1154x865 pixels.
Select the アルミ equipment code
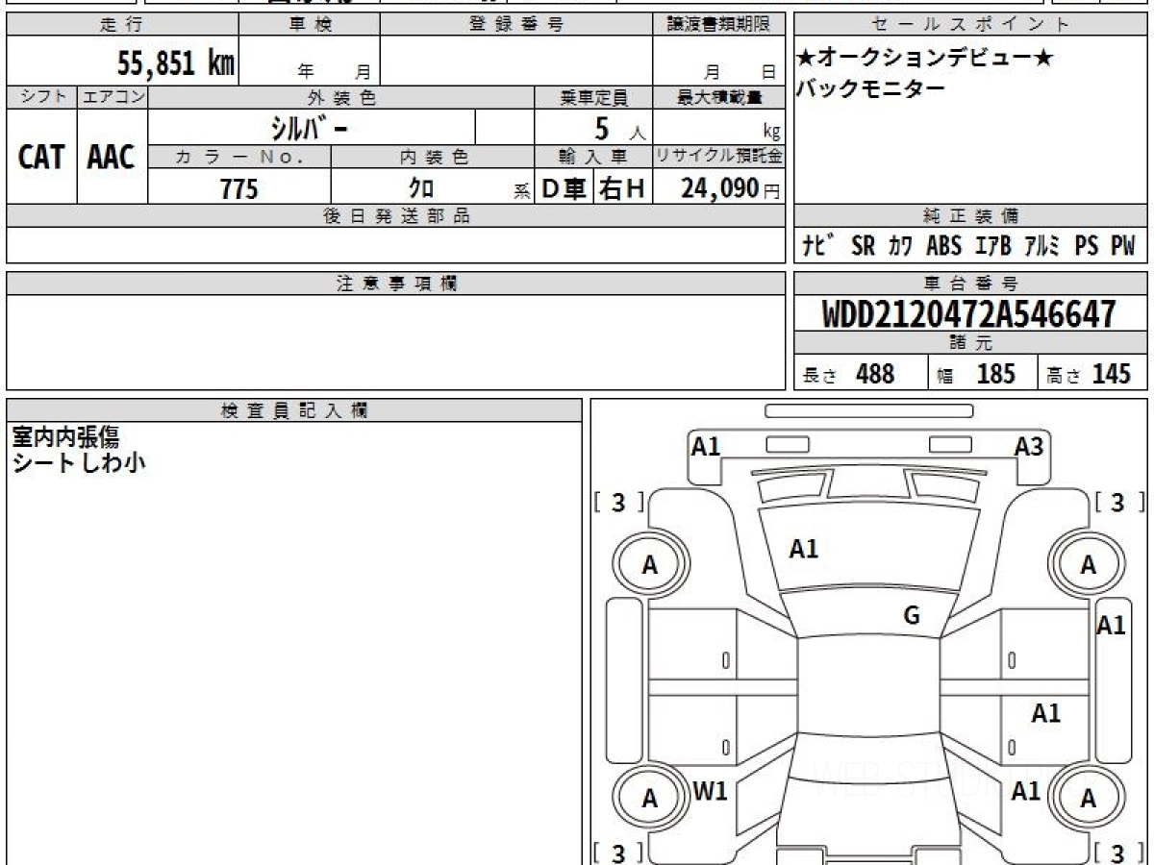pyautogui.click(x=1041, y=246)
